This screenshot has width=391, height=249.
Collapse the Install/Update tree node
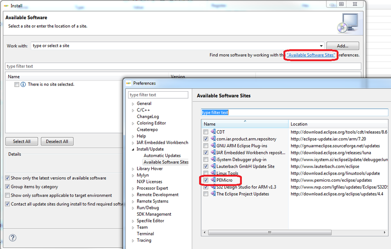tap(133, 149)
